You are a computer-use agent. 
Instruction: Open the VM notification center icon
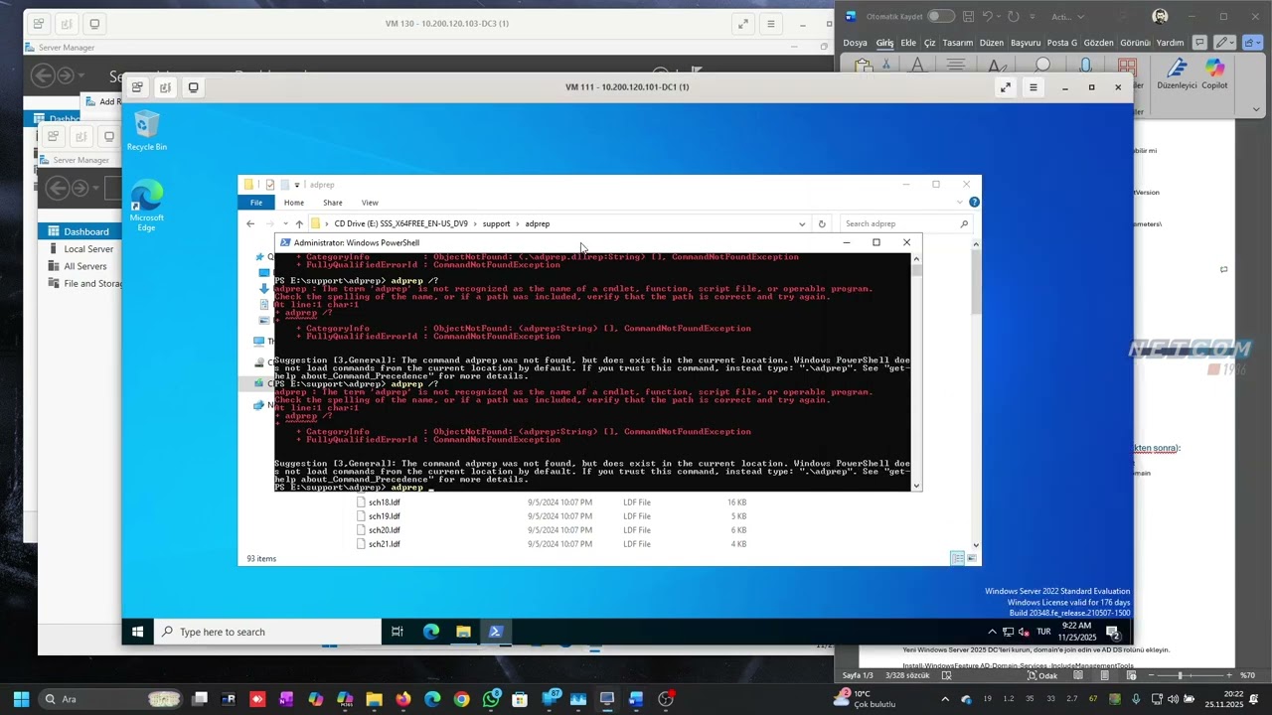[1113, 632]
